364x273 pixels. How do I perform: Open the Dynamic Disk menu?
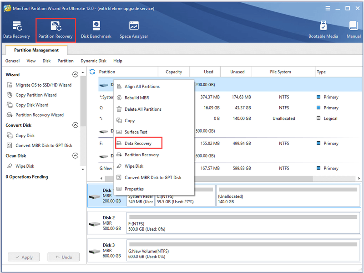point(93,61)
